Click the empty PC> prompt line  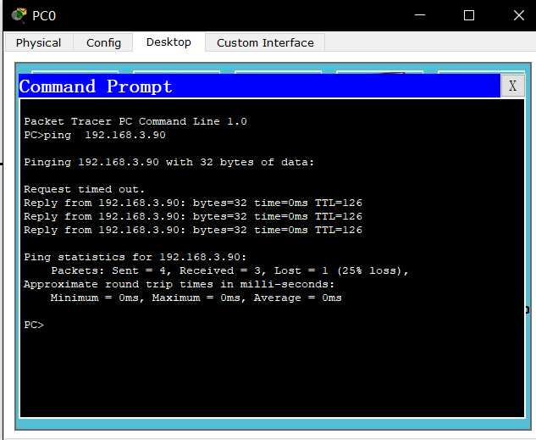34,325
